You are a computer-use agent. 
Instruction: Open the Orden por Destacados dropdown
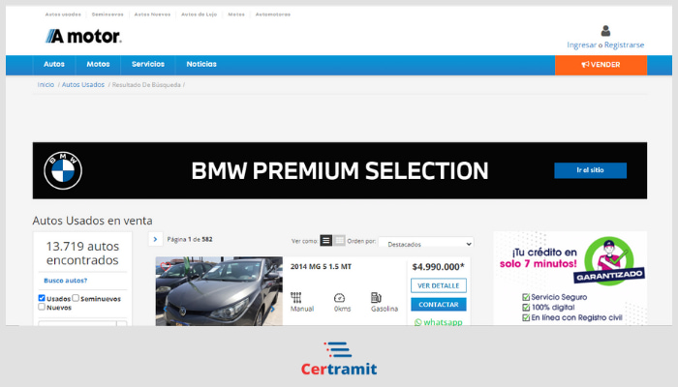pos(426,244)
